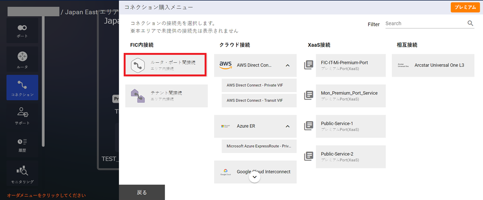This screenshot has height=200, width=483.
Task: Click the 戻る (Back) button
Action: [142, 192]
